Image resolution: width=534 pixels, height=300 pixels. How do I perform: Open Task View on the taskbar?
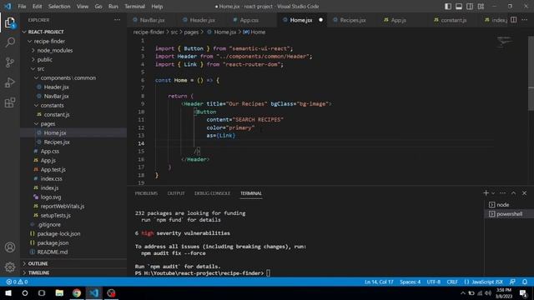42,292
